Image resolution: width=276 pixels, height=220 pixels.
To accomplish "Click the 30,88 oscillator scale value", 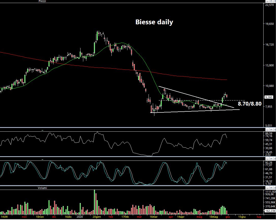I will (269, 148).
